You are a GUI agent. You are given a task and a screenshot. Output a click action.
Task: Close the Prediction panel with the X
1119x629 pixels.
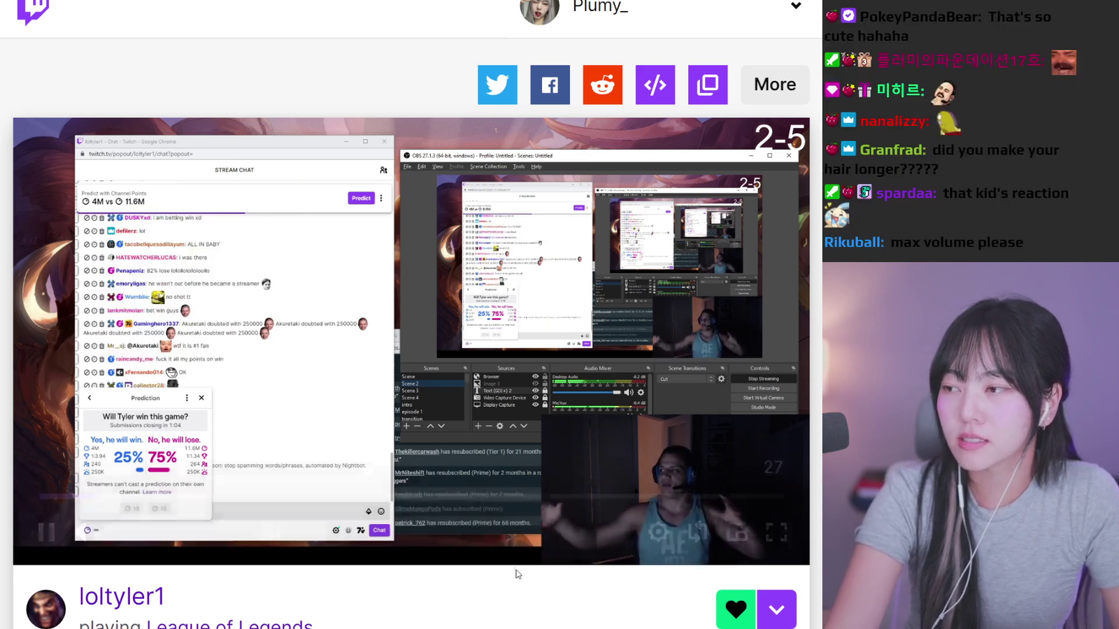pos(201,398)
